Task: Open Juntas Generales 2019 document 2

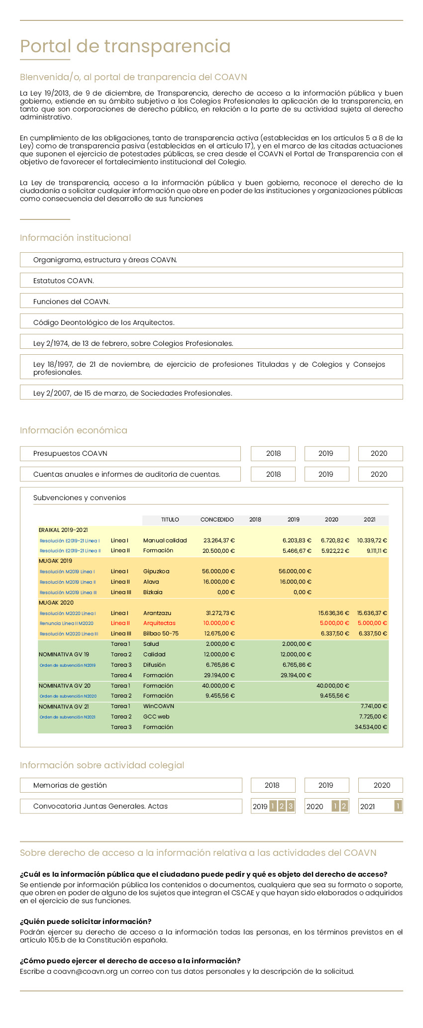Action: pyautogui.click(x=282, y=806)
